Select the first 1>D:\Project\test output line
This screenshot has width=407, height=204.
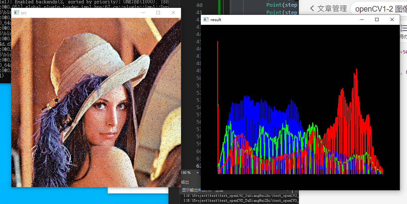tap(241, 195)
